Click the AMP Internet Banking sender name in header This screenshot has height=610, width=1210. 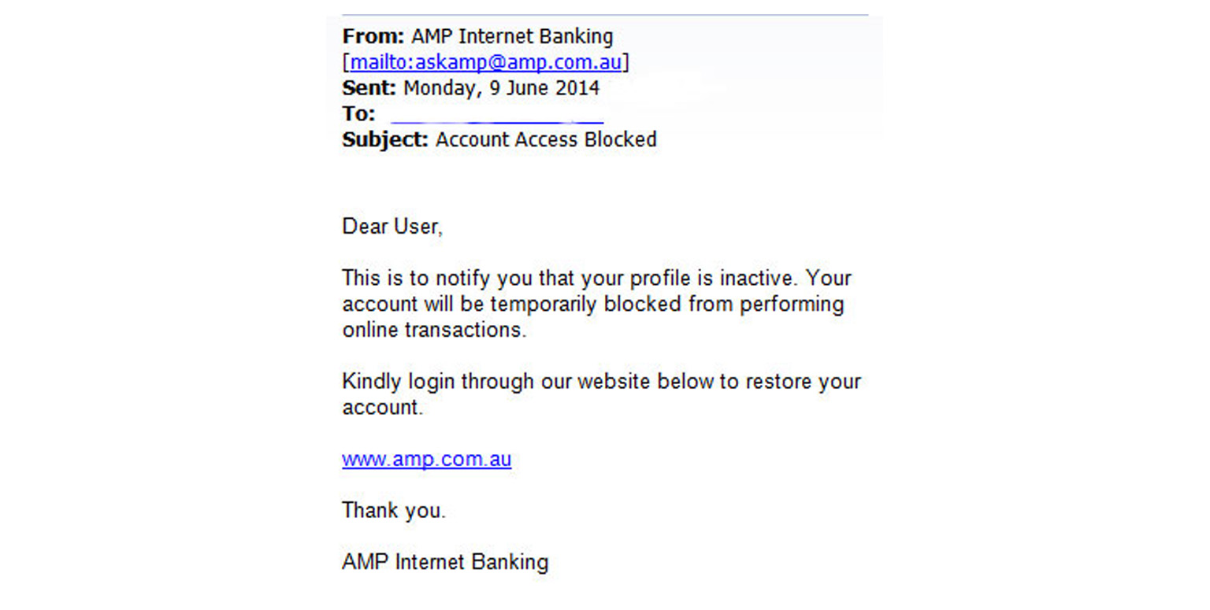(512, 36)
